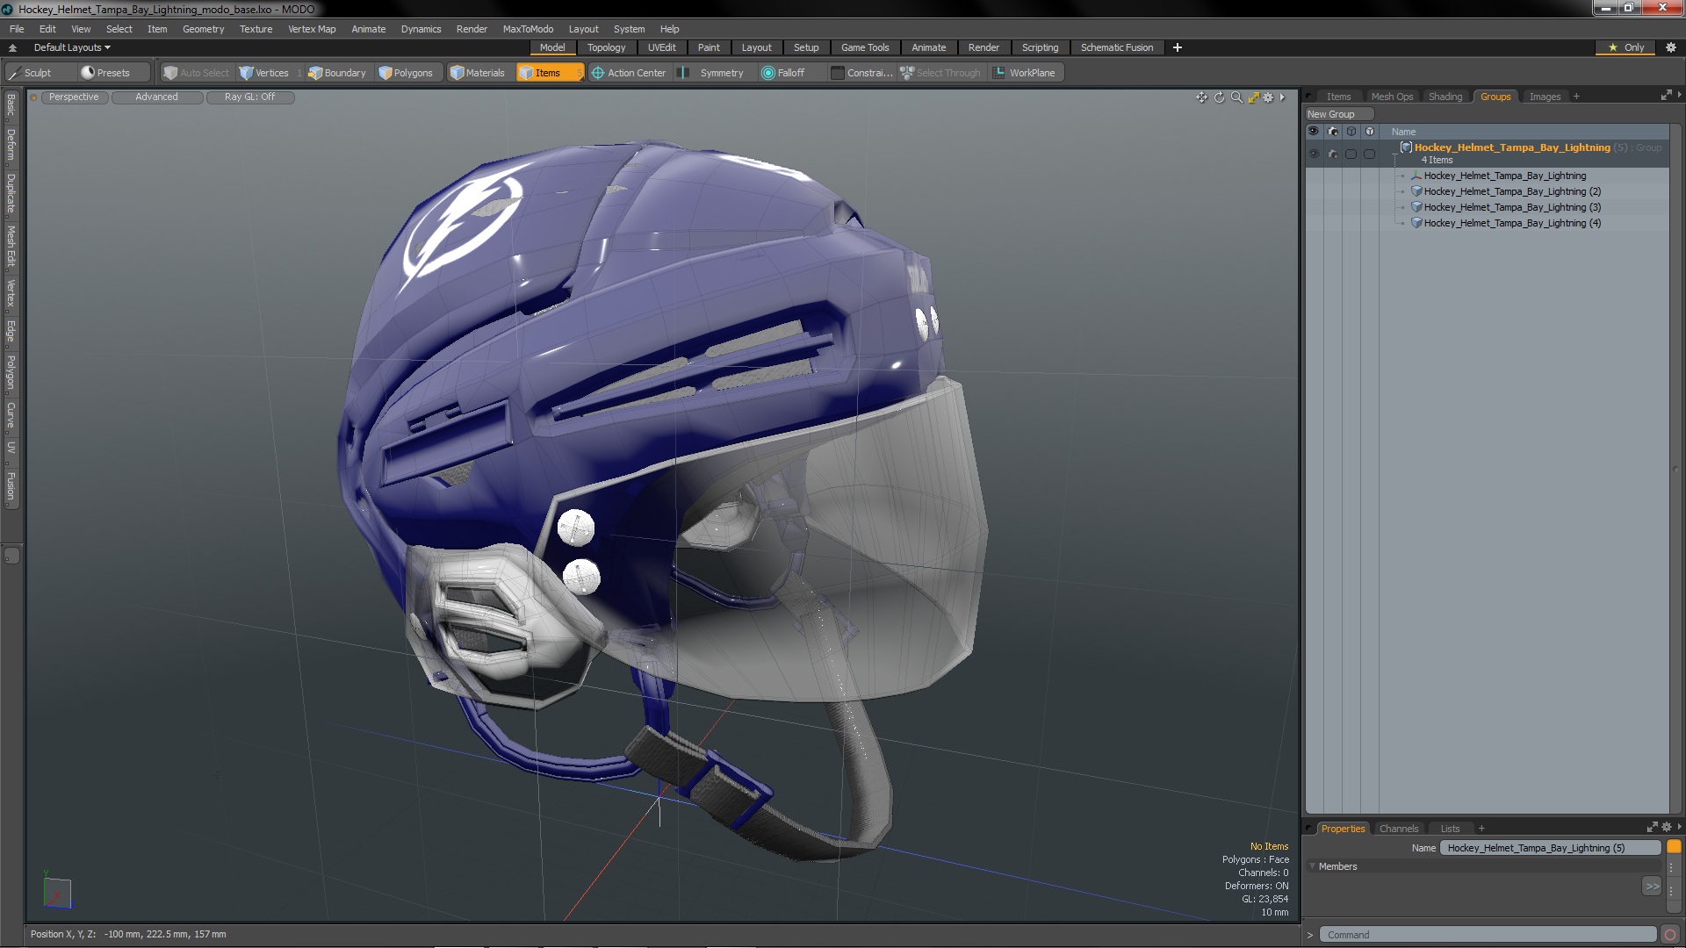Click the orange color swatch beside Name
This screenshot has height=948, width=1686.
[x=1674, y=847]
